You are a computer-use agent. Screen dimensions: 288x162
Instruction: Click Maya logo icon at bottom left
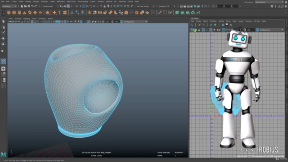(3, 155)
